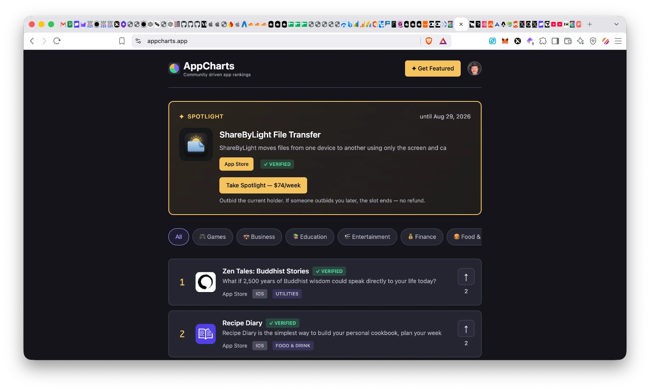This screenshot has height=391, width=650.
Task: Bookmark this page with the bookmark icon
Action: pyautogui.click(x=122, y=41)
